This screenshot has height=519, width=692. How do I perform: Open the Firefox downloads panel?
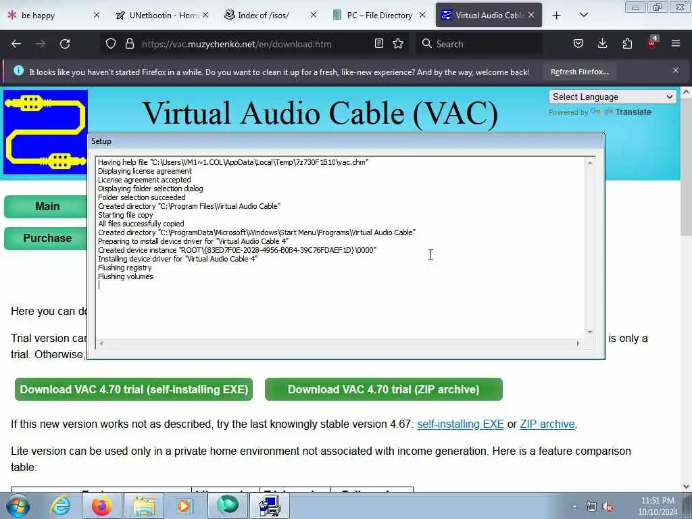coord(602,44)
